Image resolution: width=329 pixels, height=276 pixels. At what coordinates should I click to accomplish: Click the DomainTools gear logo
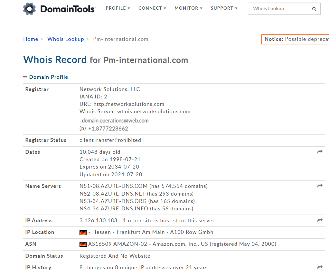point(30,9)
